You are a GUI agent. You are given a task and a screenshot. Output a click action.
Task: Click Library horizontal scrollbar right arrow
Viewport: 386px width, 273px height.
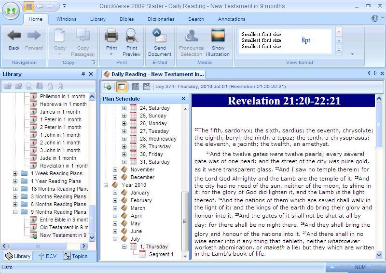tap(83, 246)
